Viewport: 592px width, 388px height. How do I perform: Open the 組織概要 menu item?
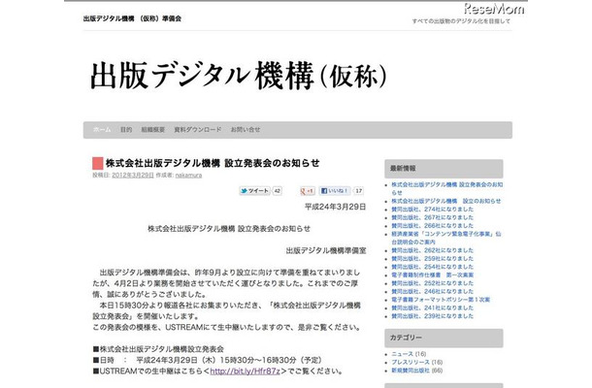[x=153, y=129]
